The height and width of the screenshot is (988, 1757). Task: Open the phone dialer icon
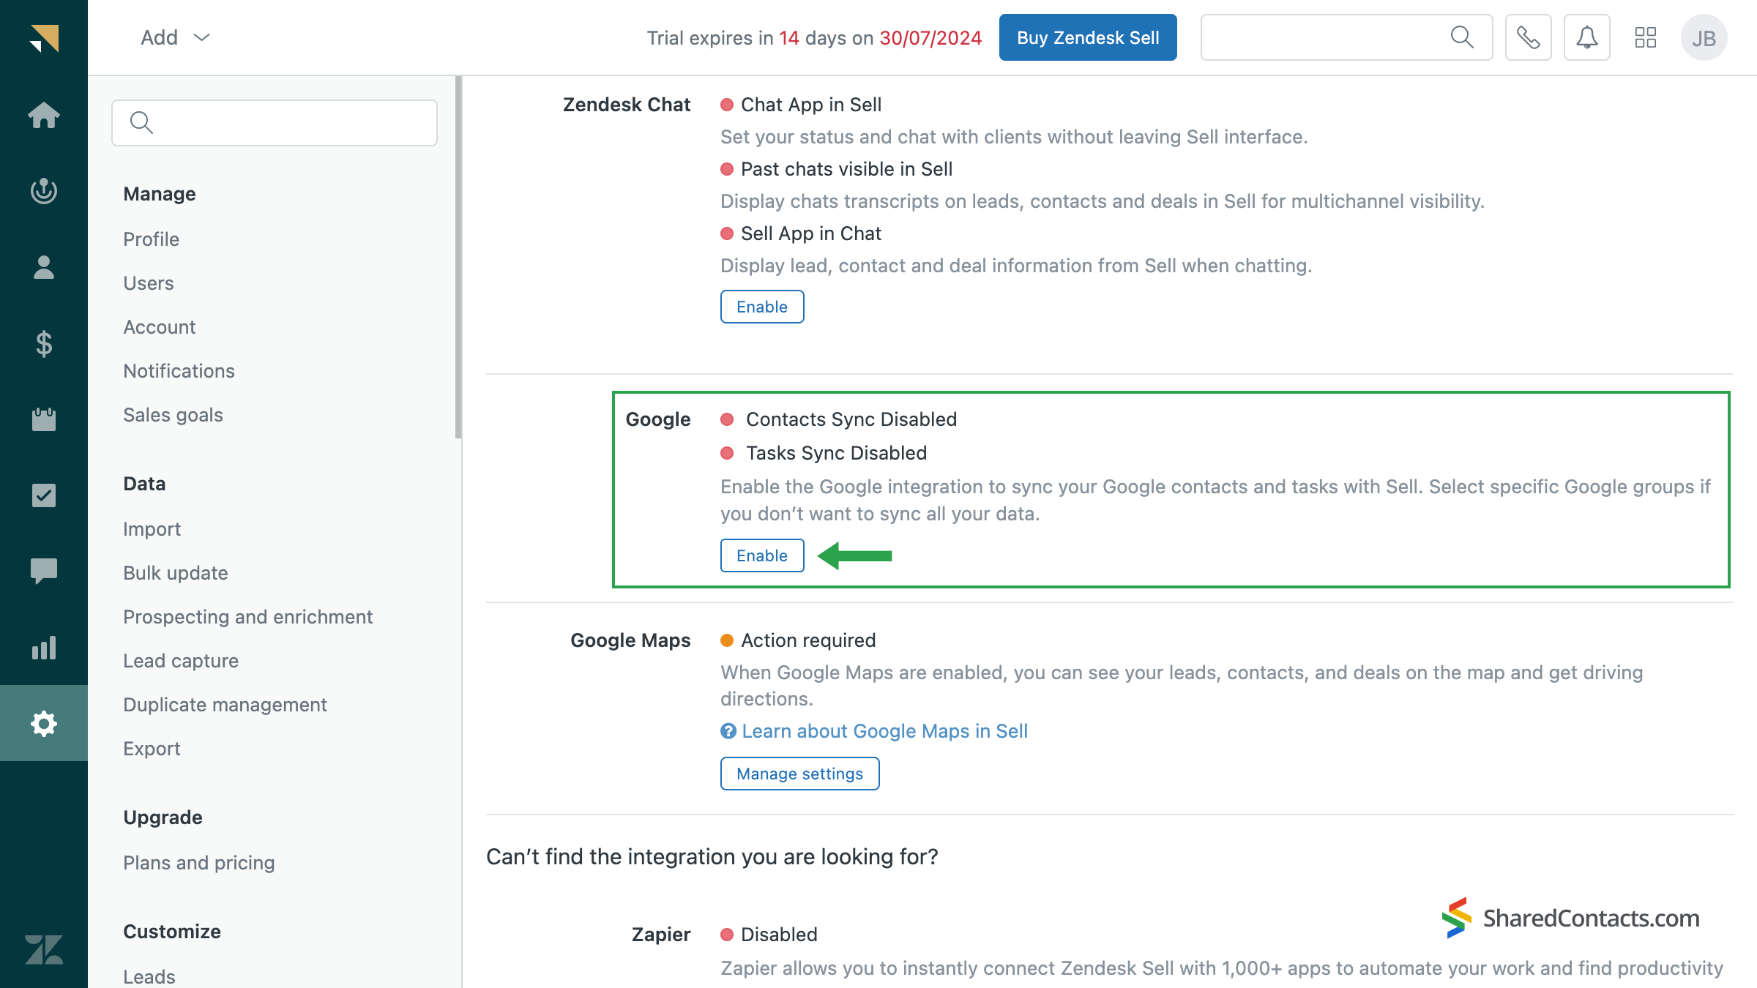1529,37
